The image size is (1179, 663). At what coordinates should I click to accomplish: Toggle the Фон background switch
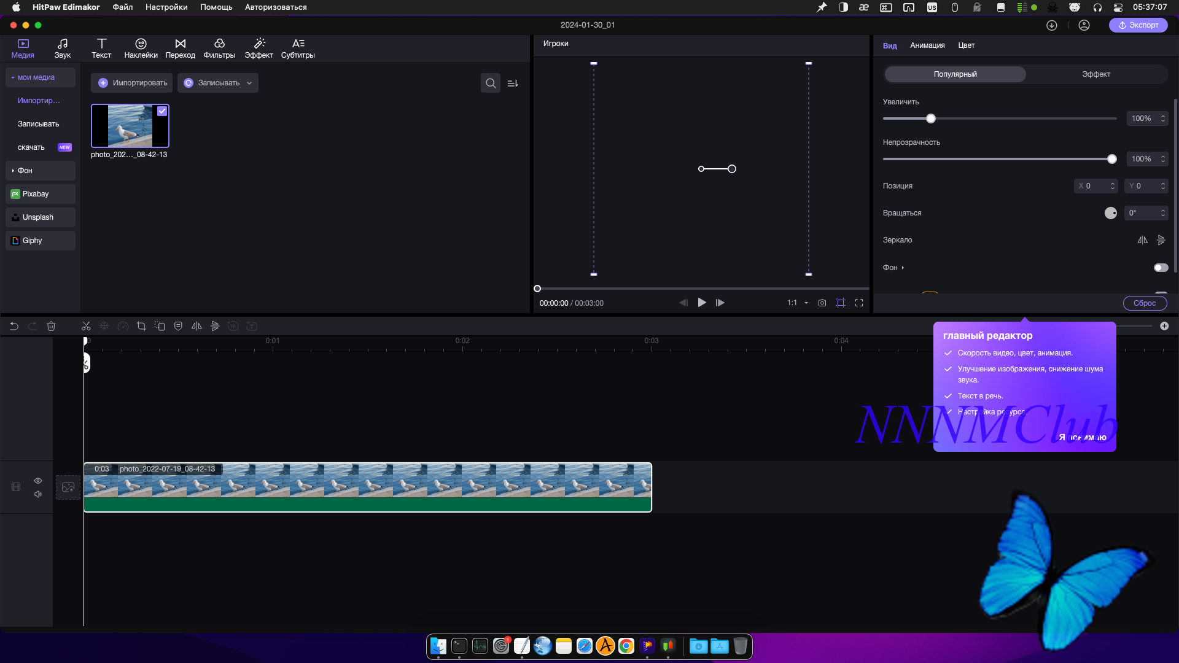pyautogui.click(x=1161, y=268)
